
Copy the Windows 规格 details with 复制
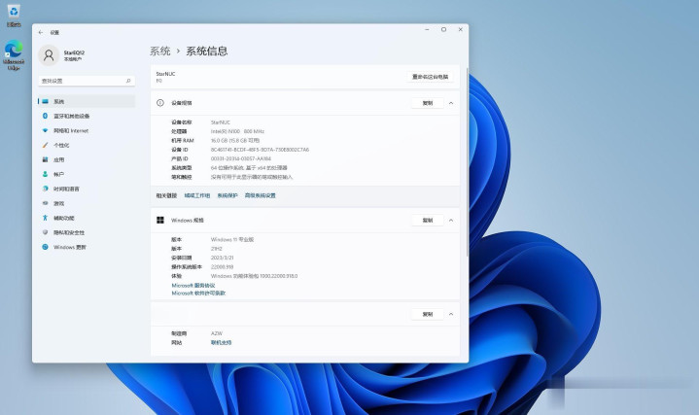pos(427,221)
